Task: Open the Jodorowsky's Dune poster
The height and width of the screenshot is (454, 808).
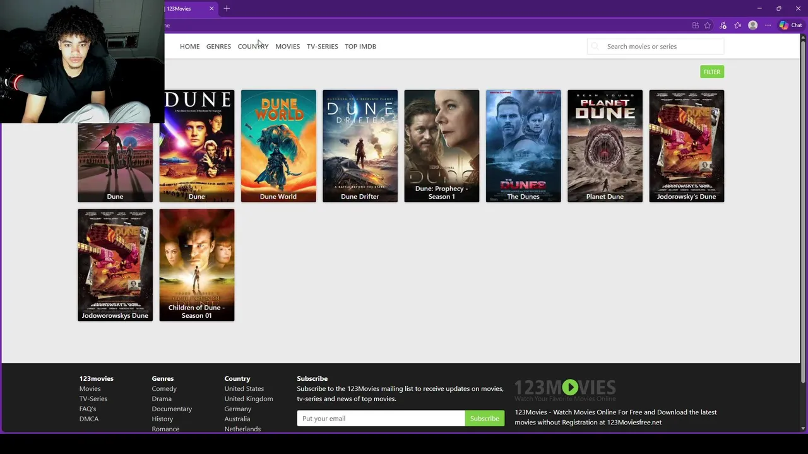Action: (x=686, y=146)
